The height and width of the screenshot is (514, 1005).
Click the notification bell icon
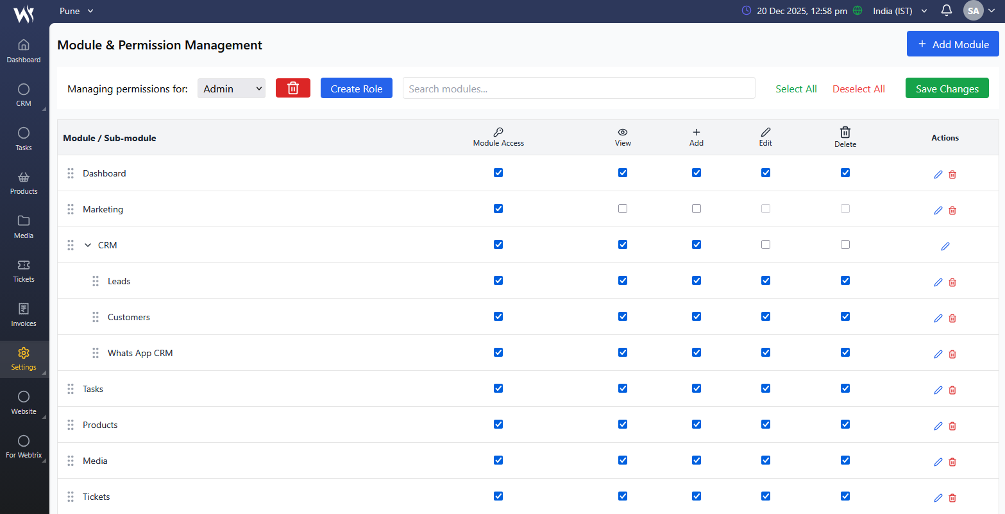click(x=946, y=11)
